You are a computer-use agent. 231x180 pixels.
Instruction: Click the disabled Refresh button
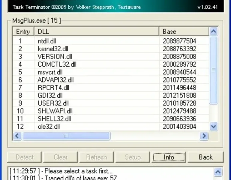pos(97,157)
